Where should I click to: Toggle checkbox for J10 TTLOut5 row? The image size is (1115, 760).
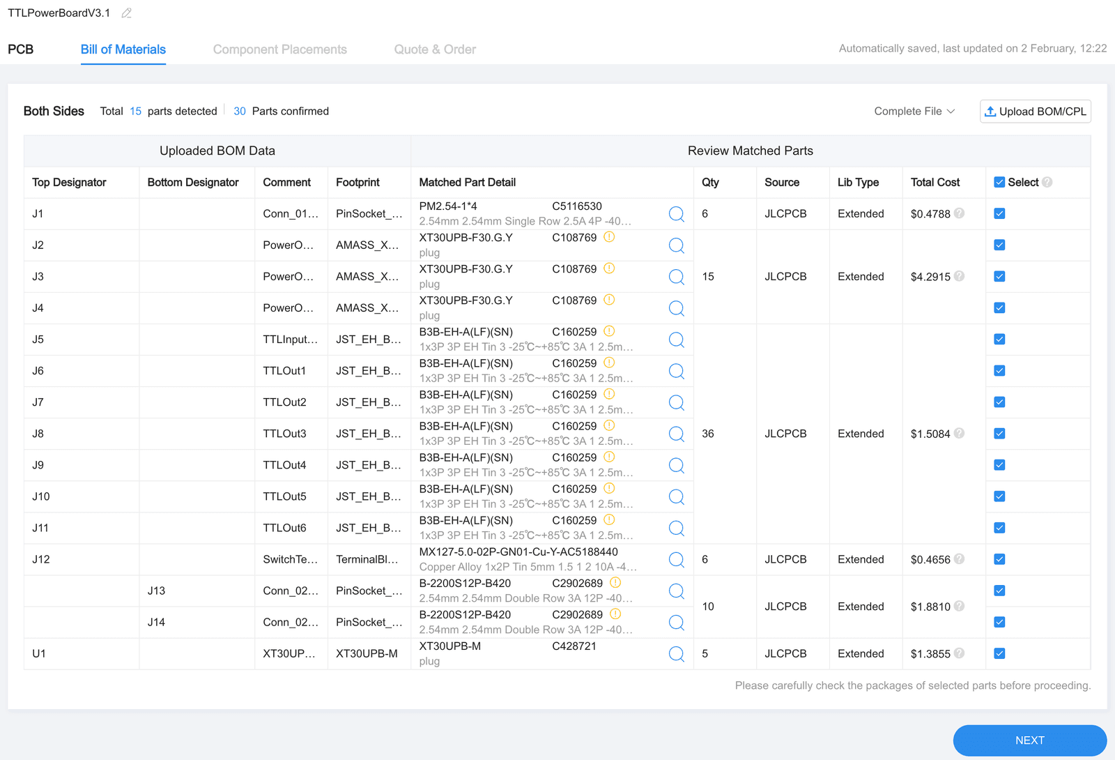[x=999, y=496]
